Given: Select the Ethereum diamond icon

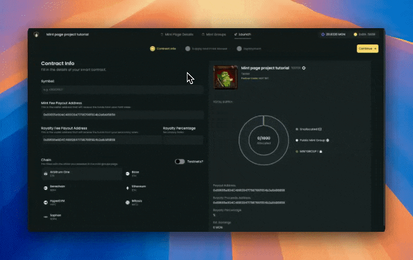Looking at the screenshot, I should click(128, 188).
